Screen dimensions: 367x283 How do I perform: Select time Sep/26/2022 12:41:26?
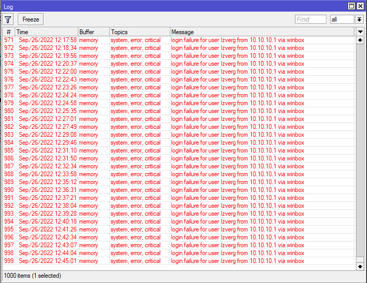47,229
